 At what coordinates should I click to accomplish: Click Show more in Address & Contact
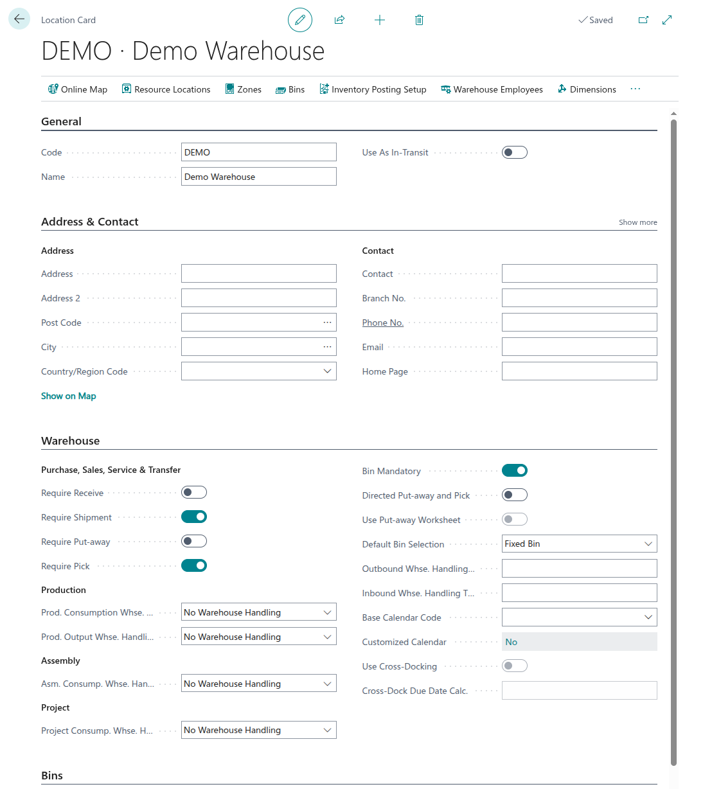(x=637, y=222)
